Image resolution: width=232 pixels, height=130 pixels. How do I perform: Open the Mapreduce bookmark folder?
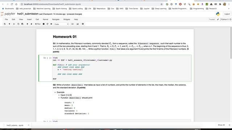99,9
